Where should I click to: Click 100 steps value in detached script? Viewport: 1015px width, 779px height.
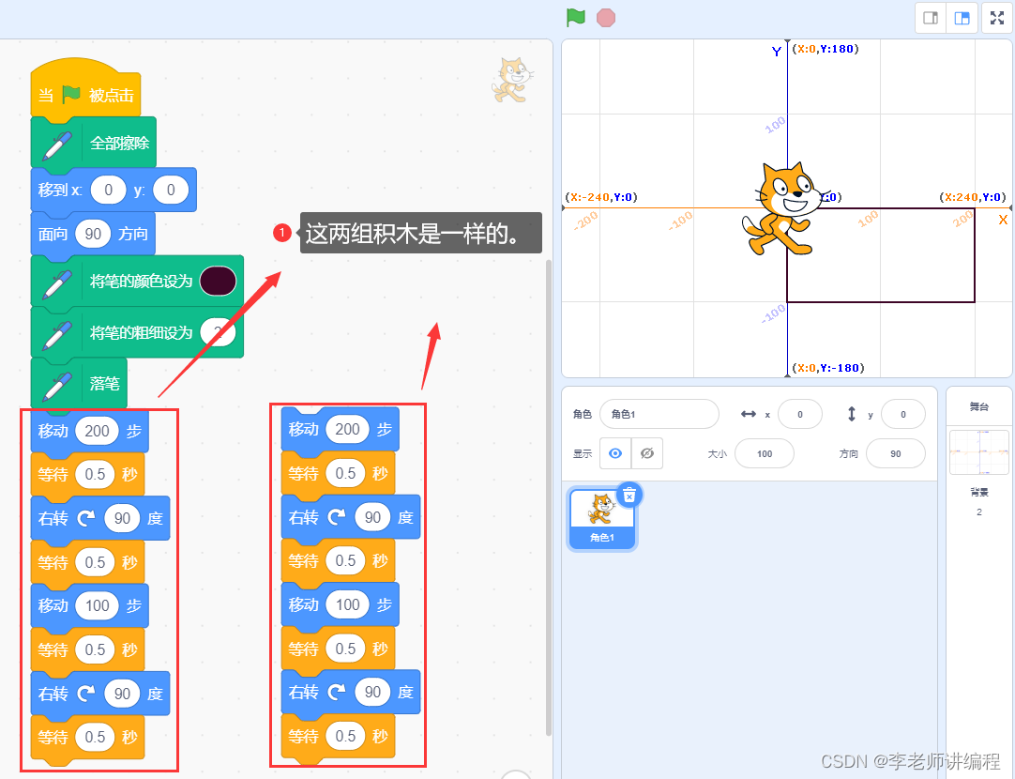pos(348,604)
